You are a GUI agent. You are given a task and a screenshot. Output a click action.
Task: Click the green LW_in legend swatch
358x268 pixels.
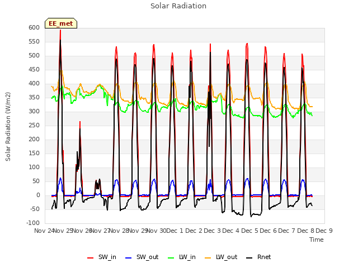[x=171, y=258]
